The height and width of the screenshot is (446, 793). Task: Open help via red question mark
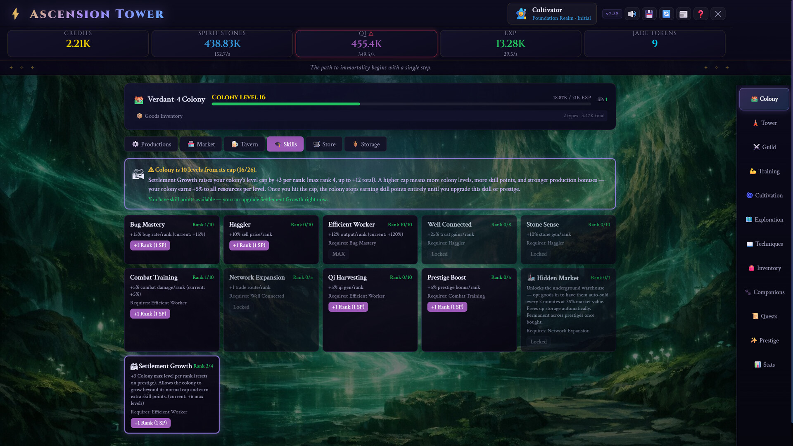701,14
